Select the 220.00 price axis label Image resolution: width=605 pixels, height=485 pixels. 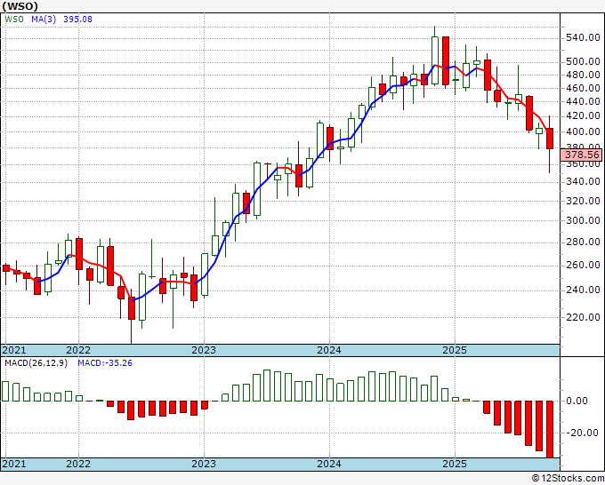[583, 317]
